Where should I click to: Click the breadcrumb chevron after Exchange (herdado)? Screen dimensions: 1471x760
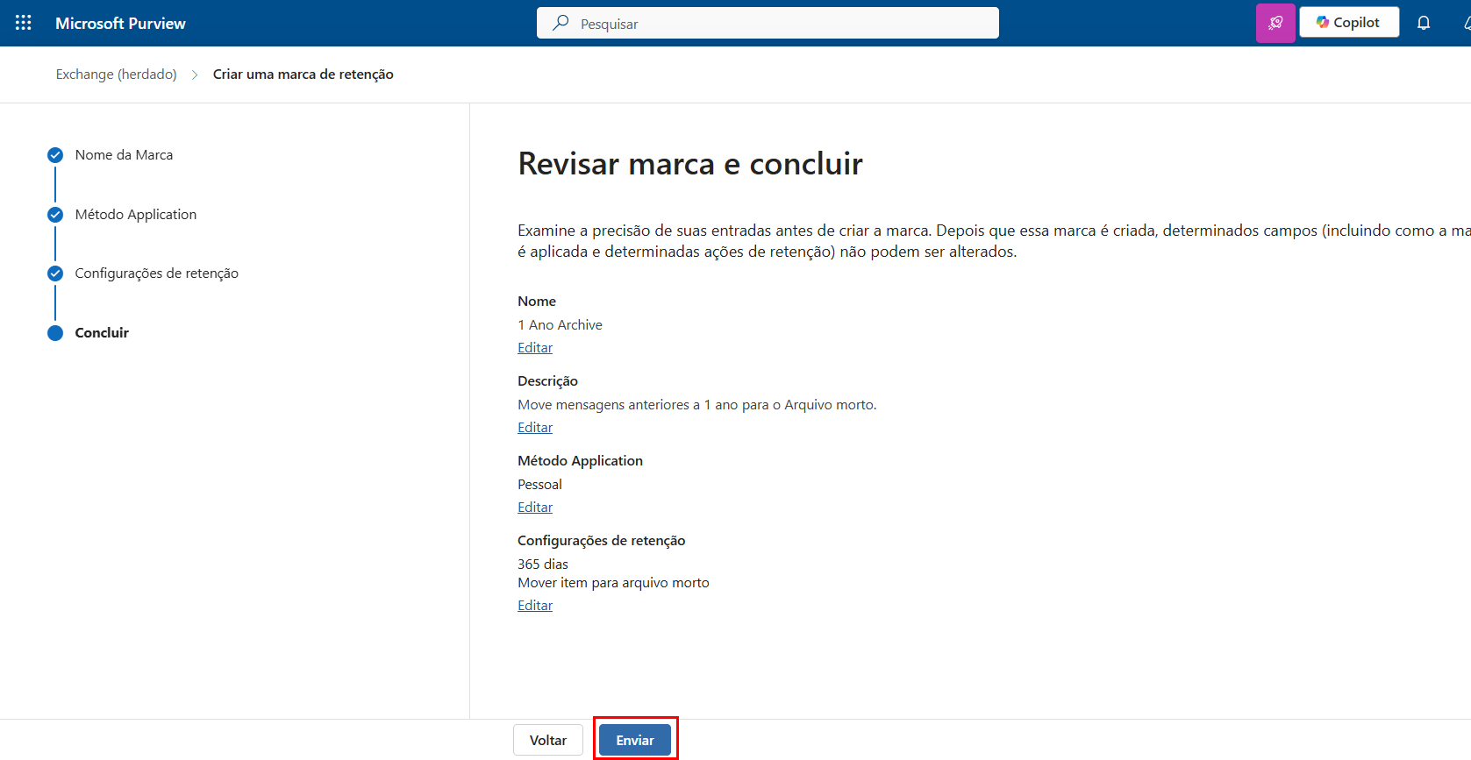[195, 75]
